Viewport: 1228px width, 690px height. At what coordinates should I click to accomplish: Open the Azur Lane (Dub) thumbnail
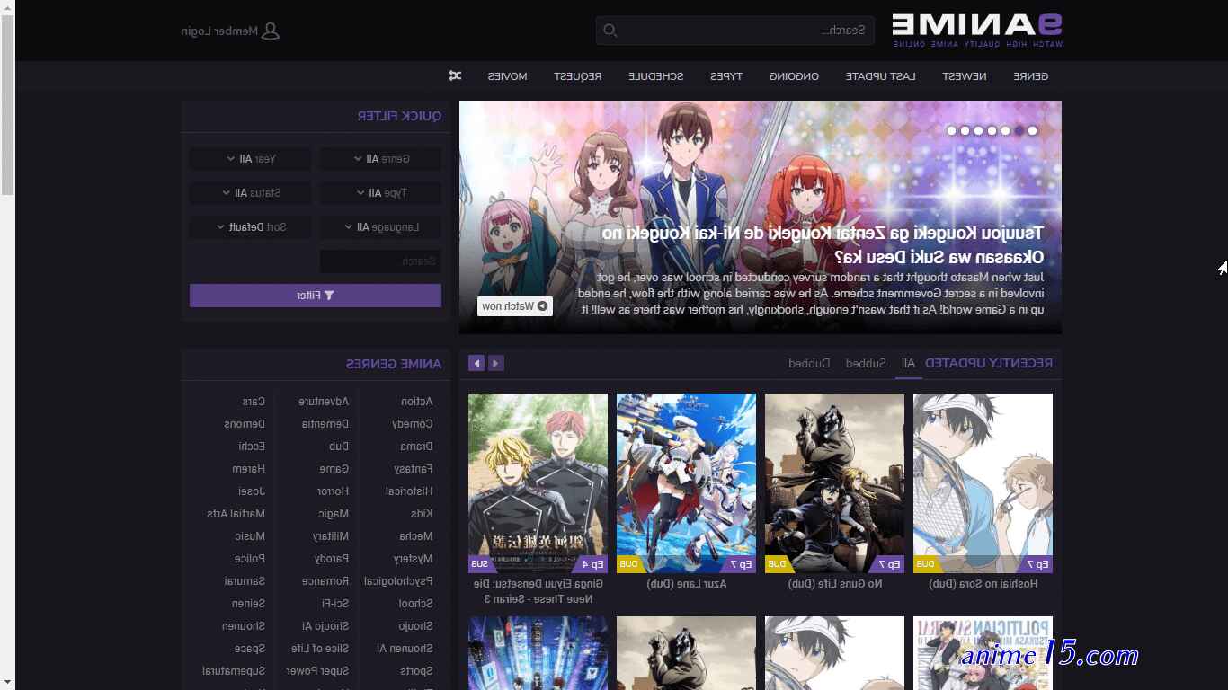(x=686, y=483)
